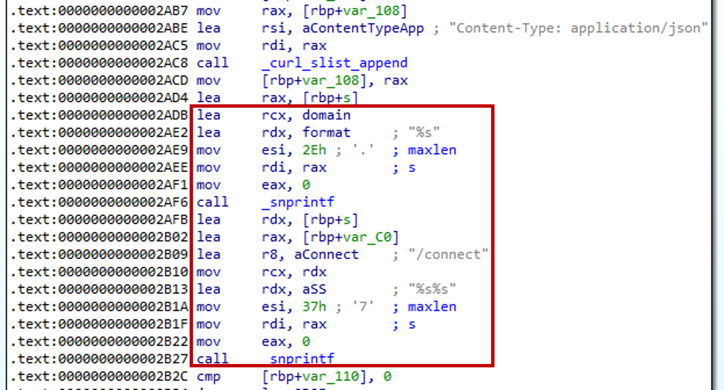Click the "Content-Type: application/json" comment

click(578, 28)
